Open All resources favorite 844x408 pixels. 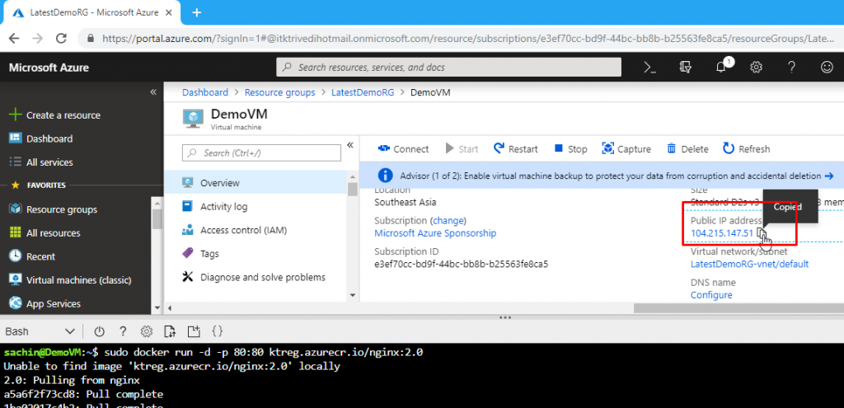click(x=45, y=233)
